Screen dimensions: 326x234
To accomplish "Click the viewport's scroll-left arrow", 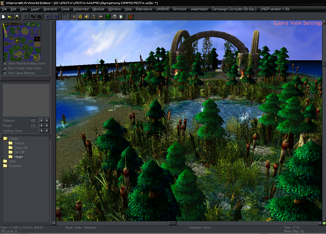I will (54, 223).
